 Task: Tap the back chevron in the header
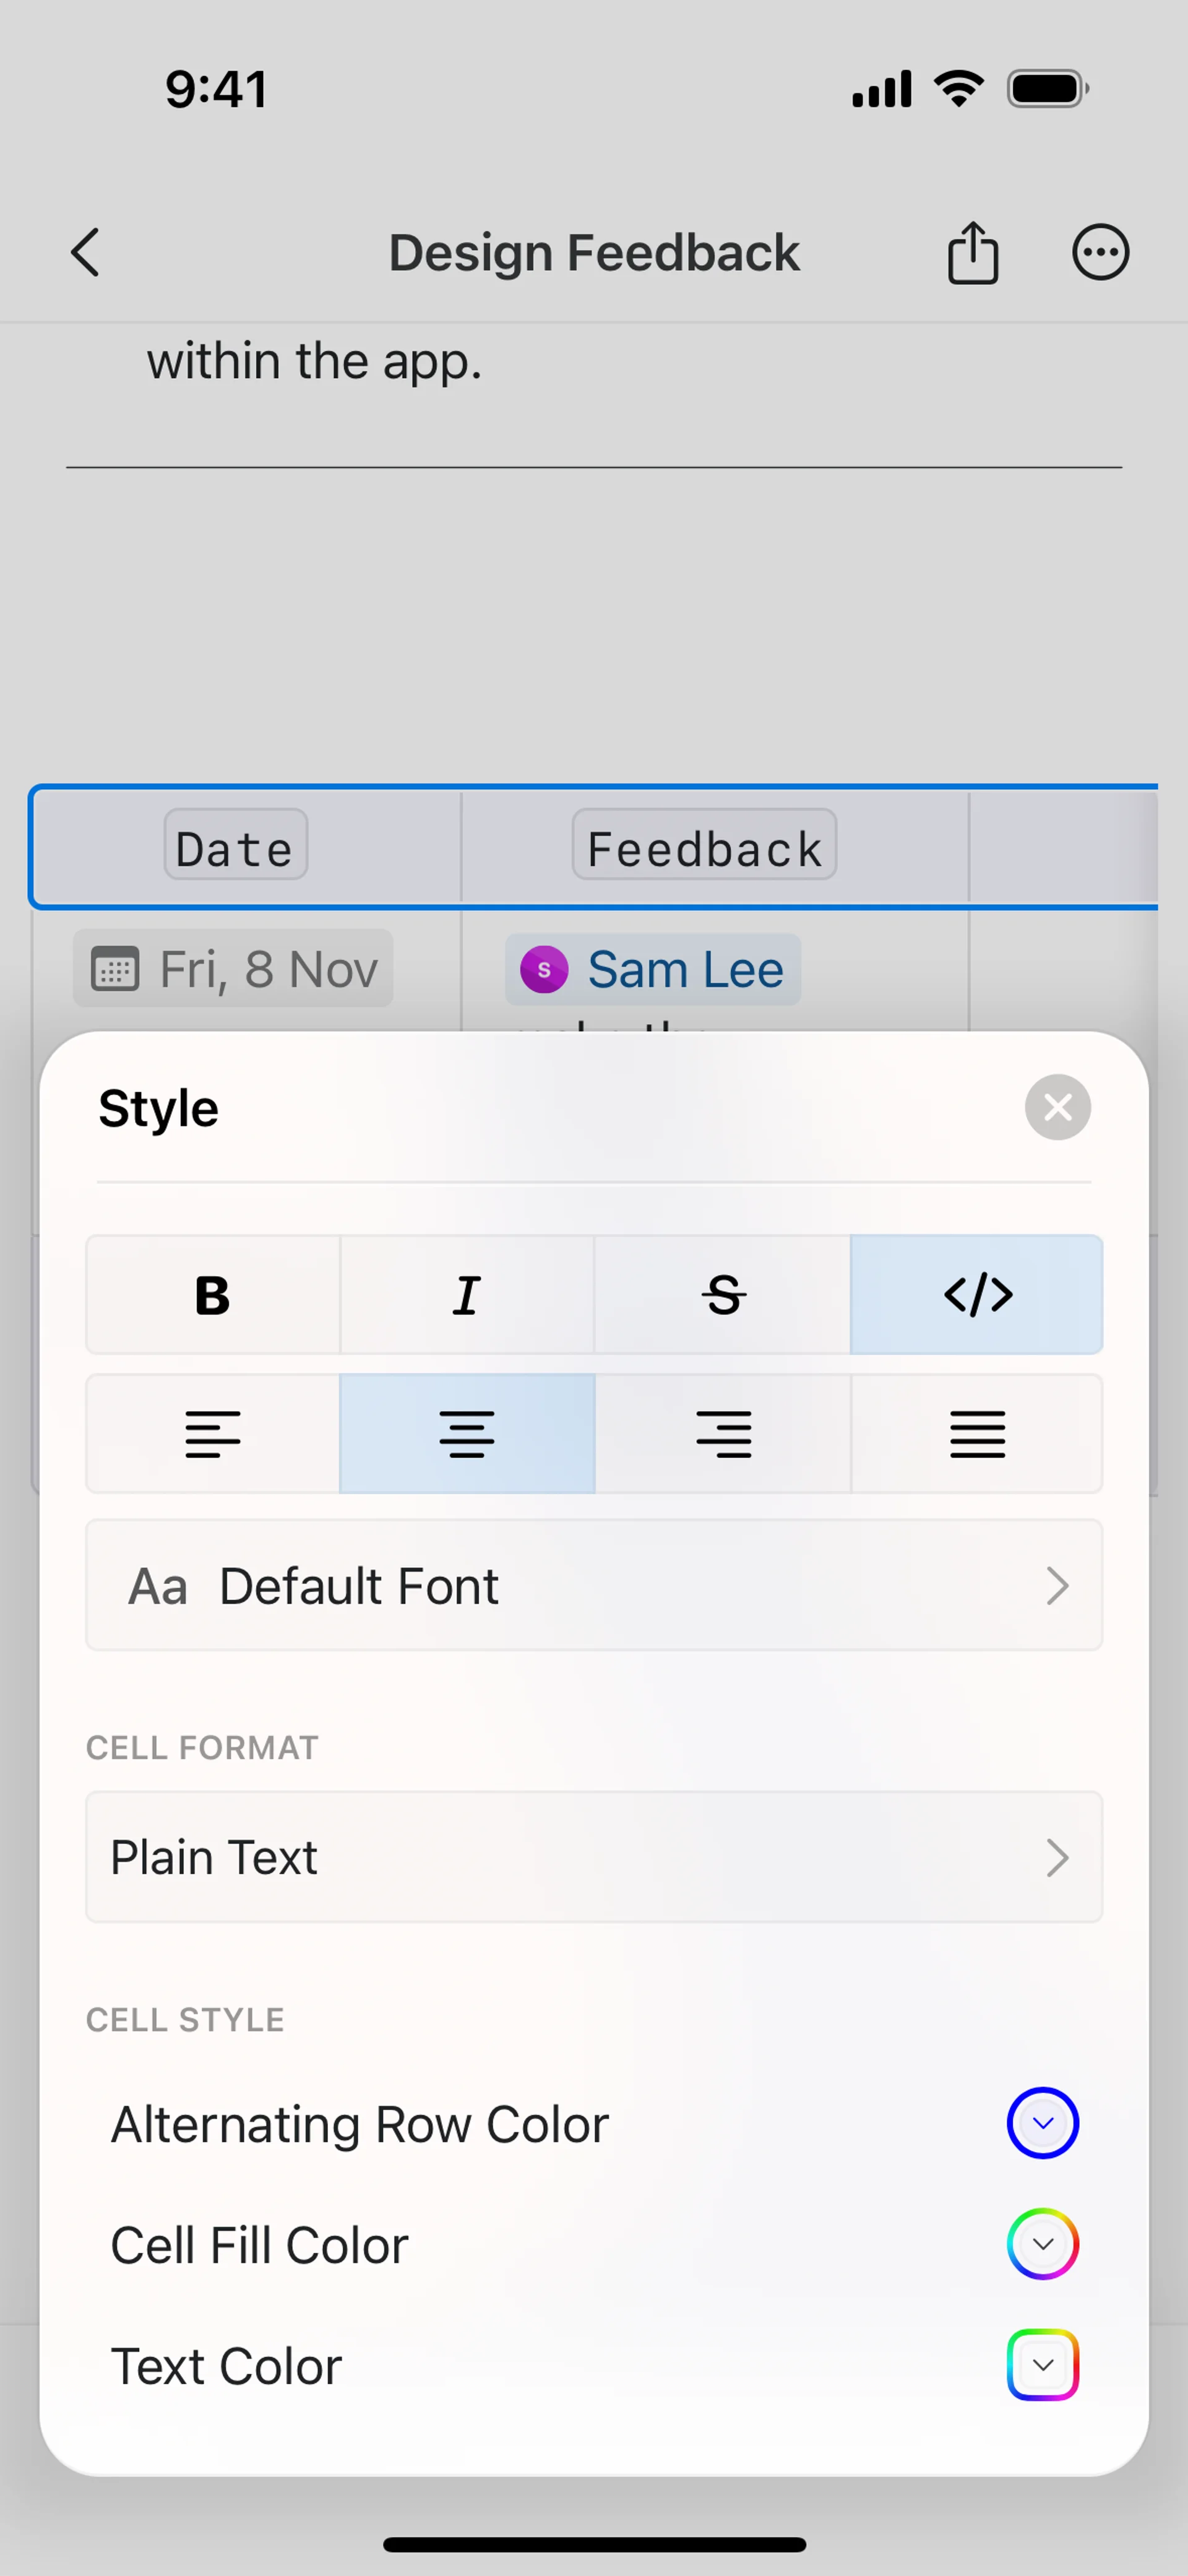tap(86, 252)
